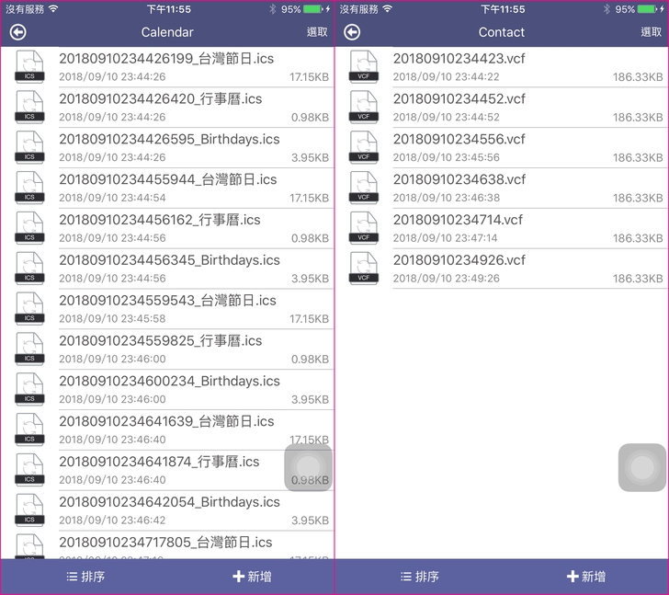Tap timestamp 2018/09/10 23:46:42
The height and width of the screenshot is (595, 669).
[x=112, y=521]
